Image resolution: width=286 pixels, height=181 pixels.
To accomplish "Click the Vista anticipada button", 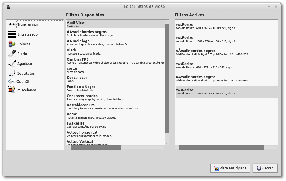I will click(x=230, y=168).
